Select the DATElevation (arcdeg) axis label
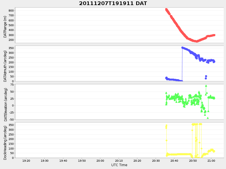Image resolution: width=226 pixels, height=169 pixels. pos(5,102)
